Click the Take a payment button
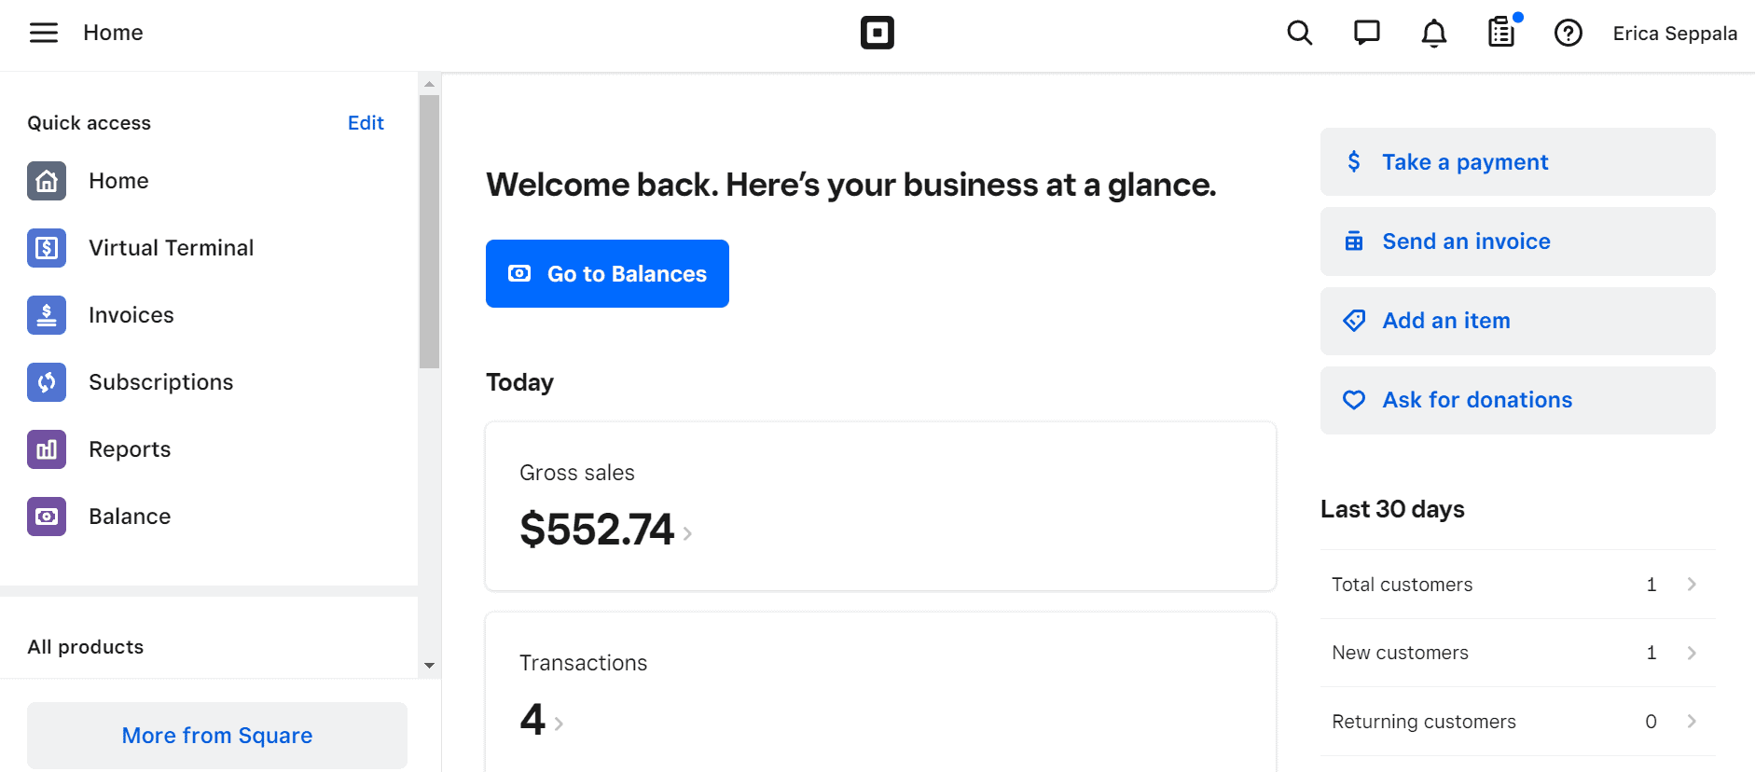The width and height of the screenshot is (1755, 772). tap(1517, 162)
